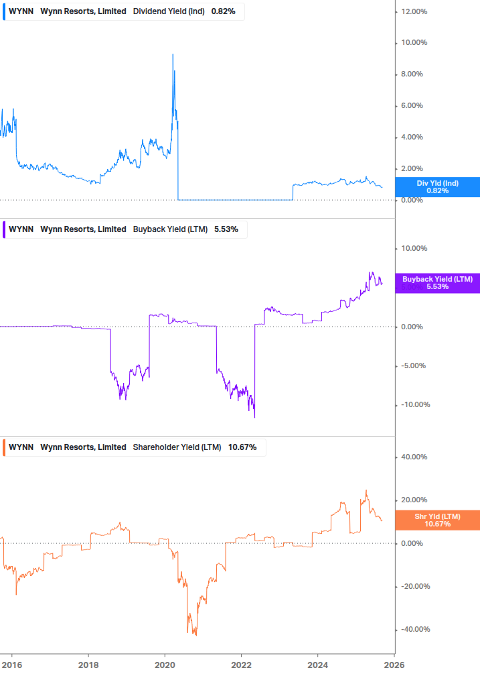
Task: Click the 8.00% label on dividend yield axis
Action: 412,74
